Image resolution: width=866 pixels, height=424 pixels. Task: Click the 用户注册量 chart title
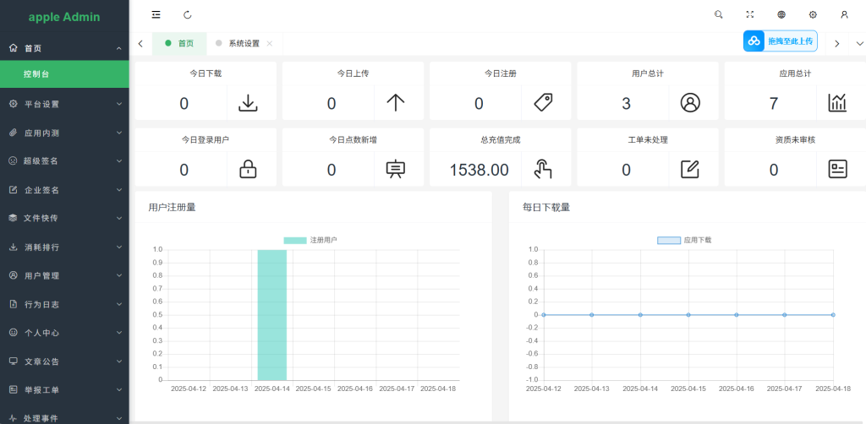[172, 207]
